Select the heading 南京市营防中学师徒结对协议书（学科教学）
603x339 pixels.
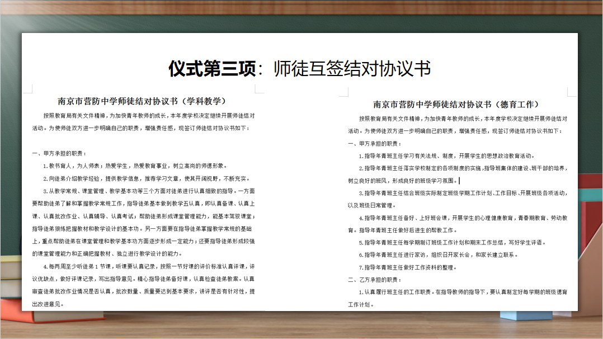click(x=142, y=101)
